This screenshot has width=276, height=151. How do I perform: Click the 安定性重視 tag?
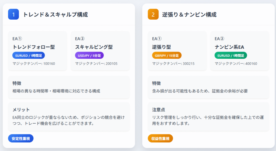pyautogui.click(x=21, y=139)
